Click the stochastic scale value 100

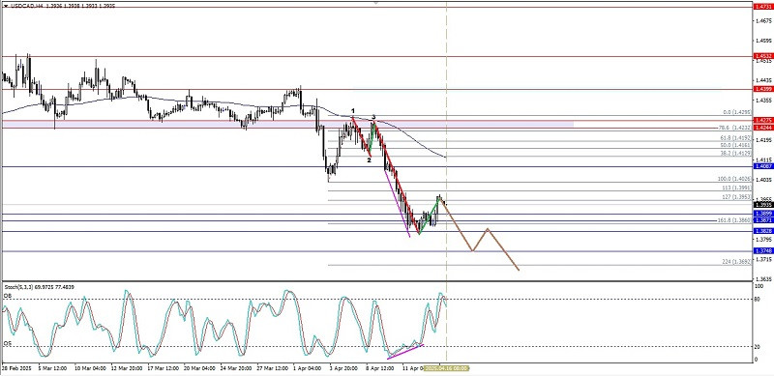(x=759, y=287)
